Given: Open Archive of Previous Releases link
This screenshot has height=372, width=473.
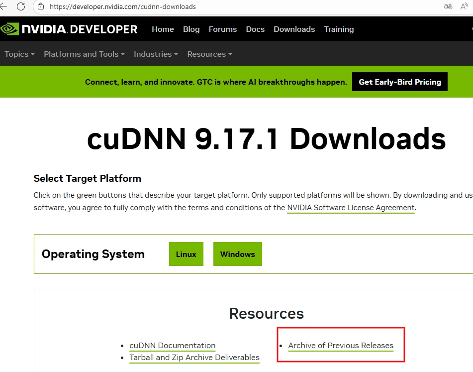Looking at the screenshot, I should pyautogui.click(x=341, y=346).
